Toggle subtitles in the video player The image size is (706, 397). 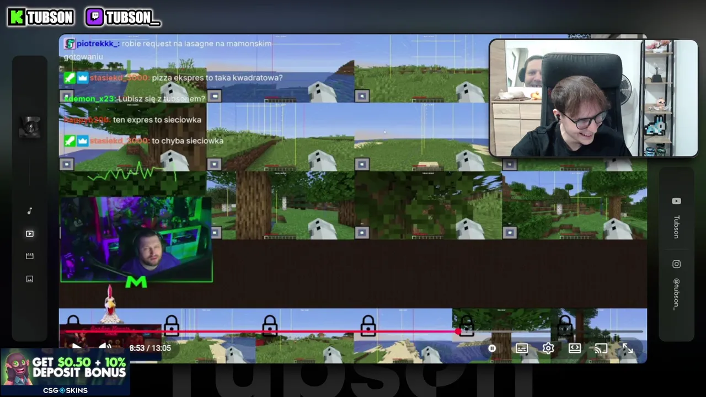522,348
